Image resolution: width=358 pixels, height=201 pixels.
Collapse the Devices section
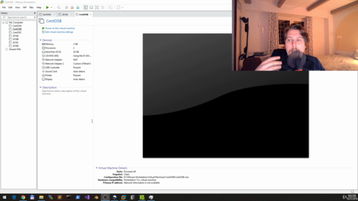coord(40,40)
